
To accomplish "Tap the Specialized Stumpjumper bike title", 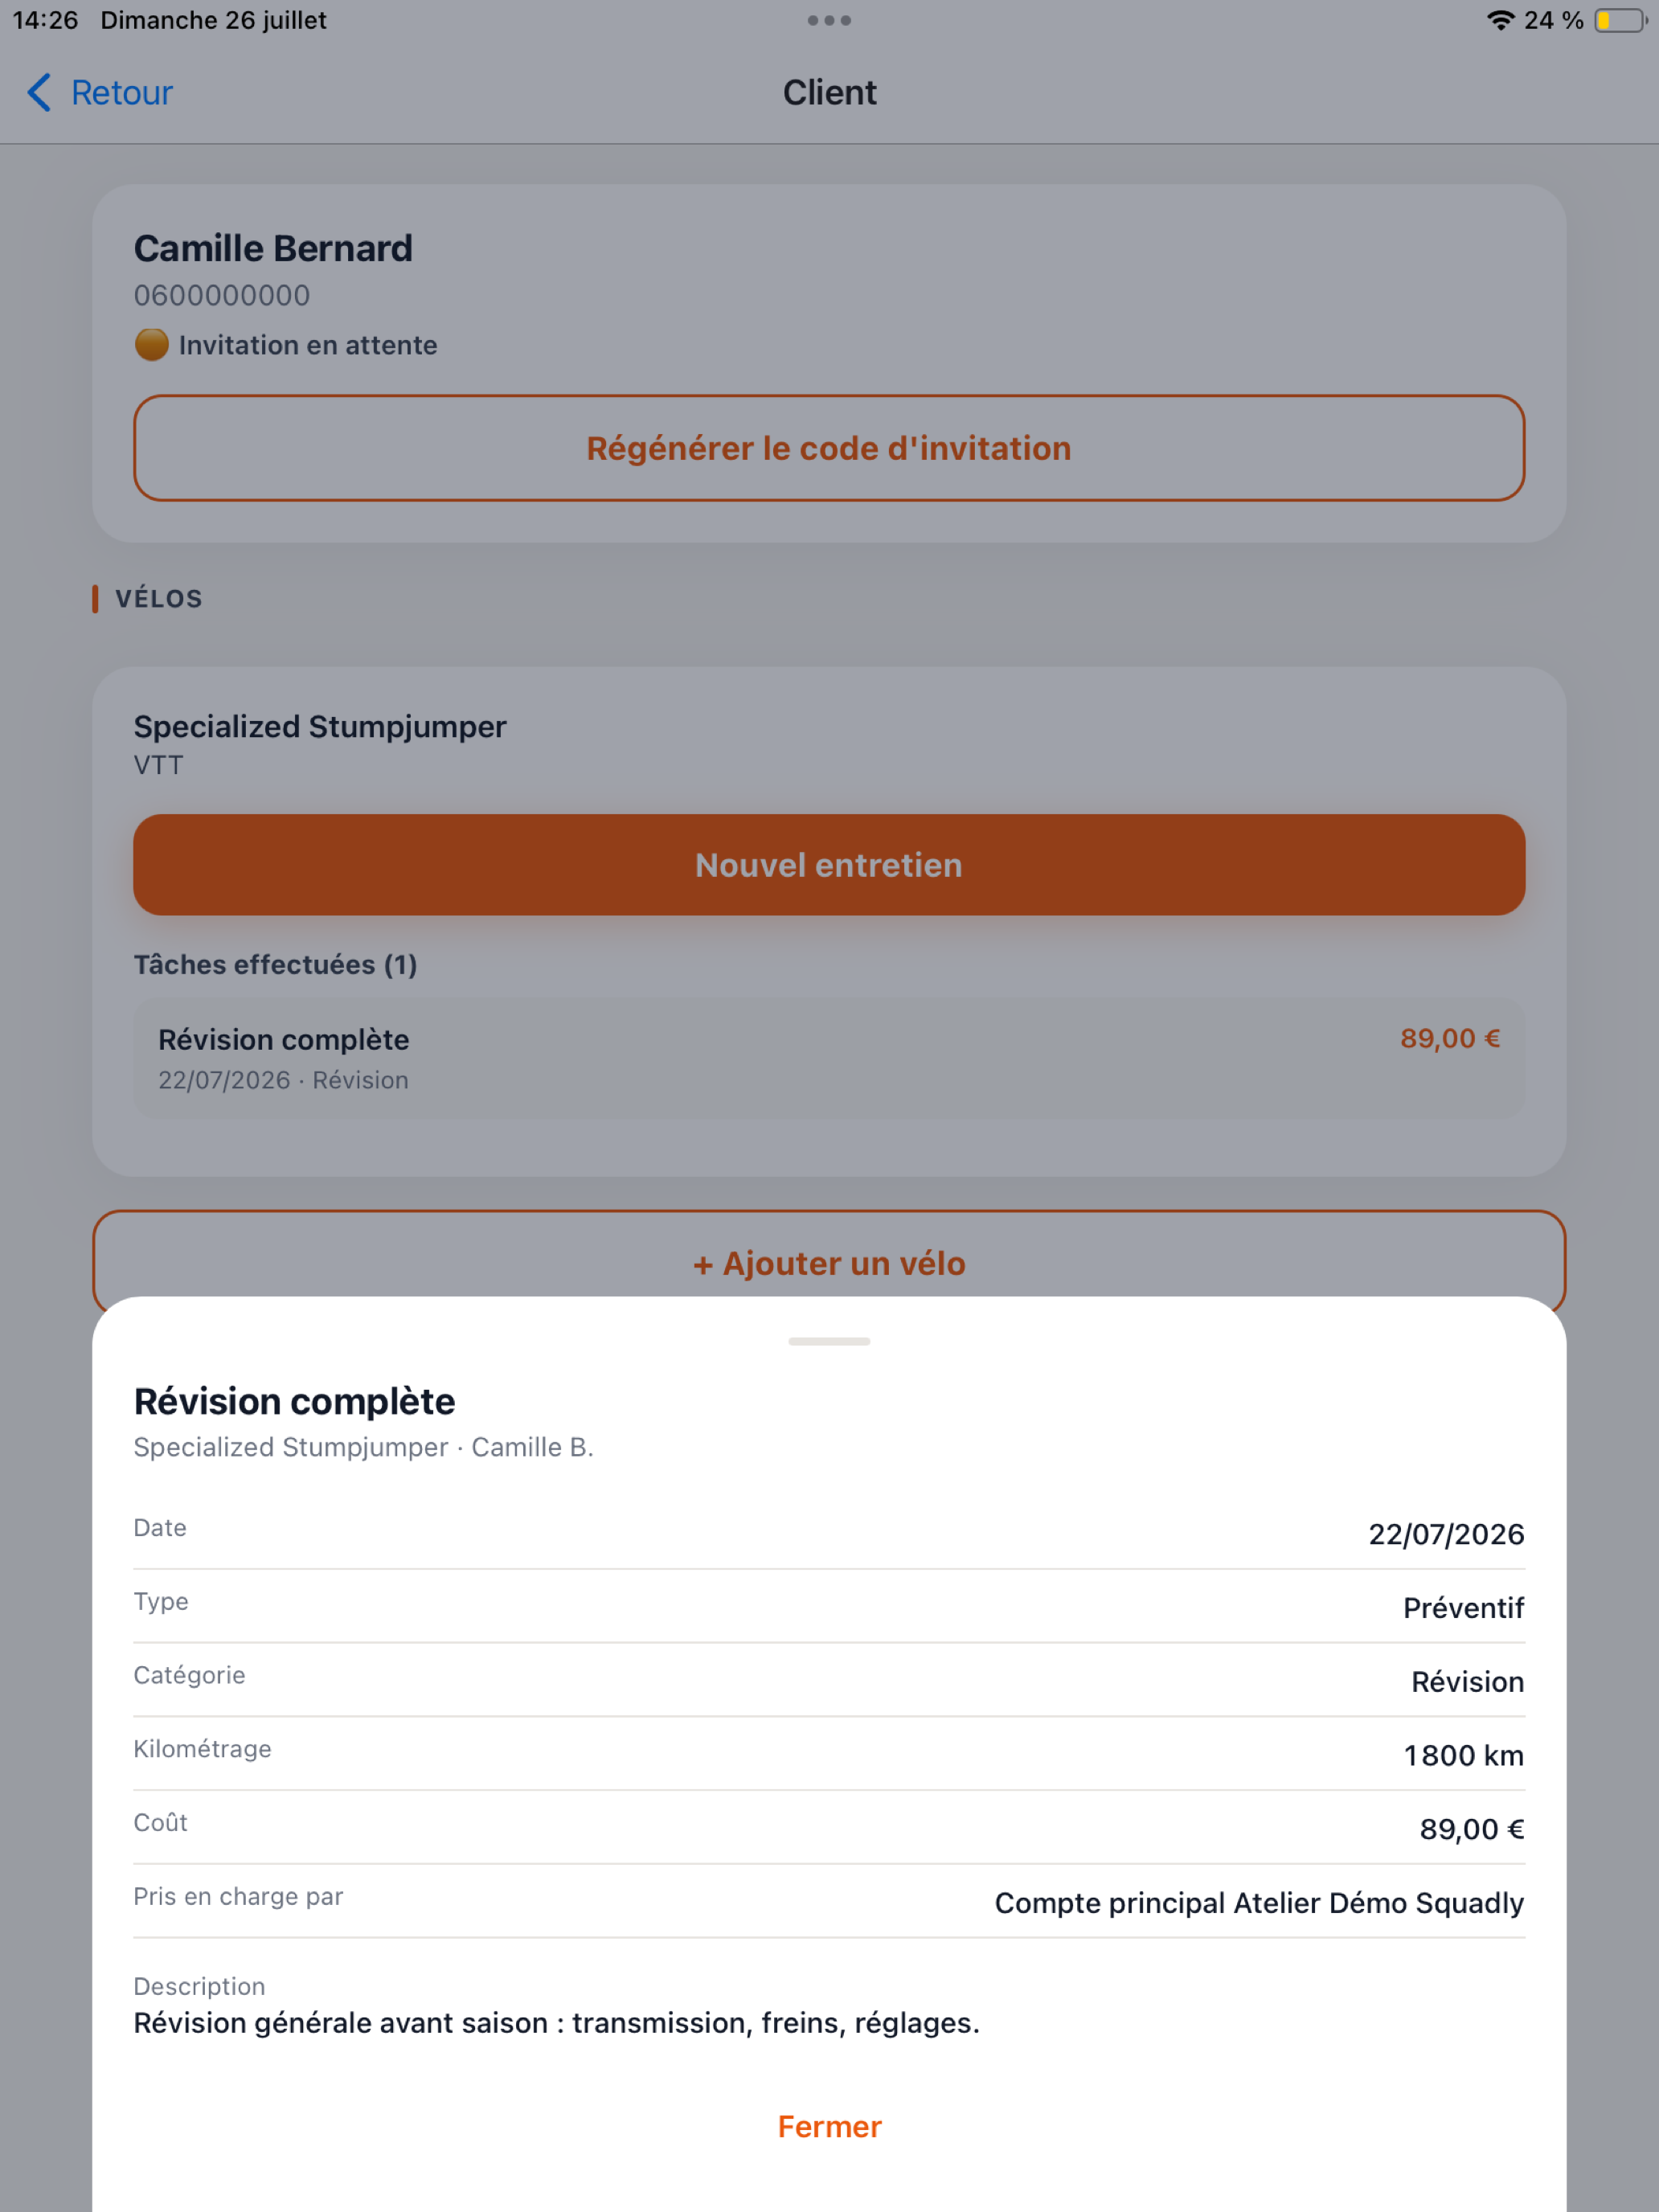I will pos(320,726).
